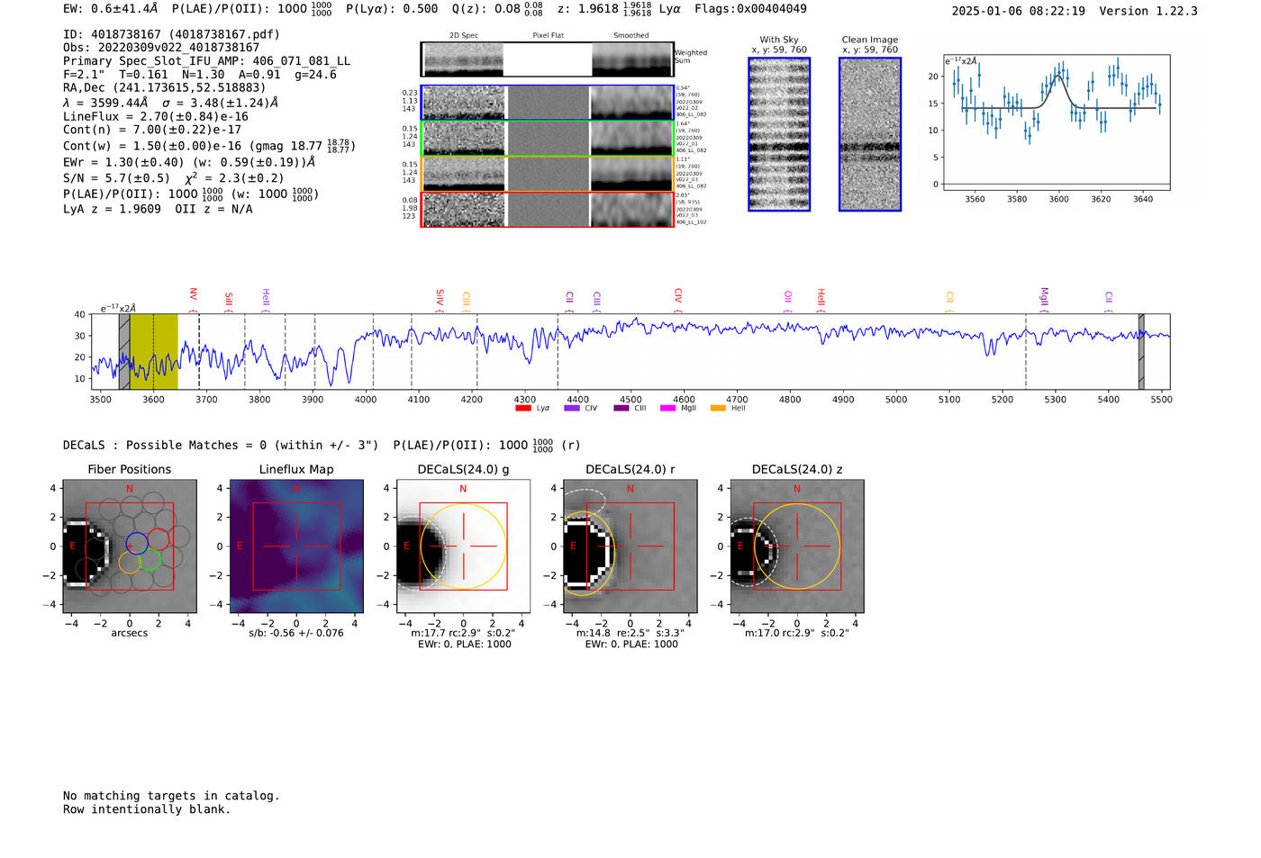Image resolution: width=1261 pixels, height=858 pixels.
Task: Select the SiII line marker above spectrum
Action: 229,299
